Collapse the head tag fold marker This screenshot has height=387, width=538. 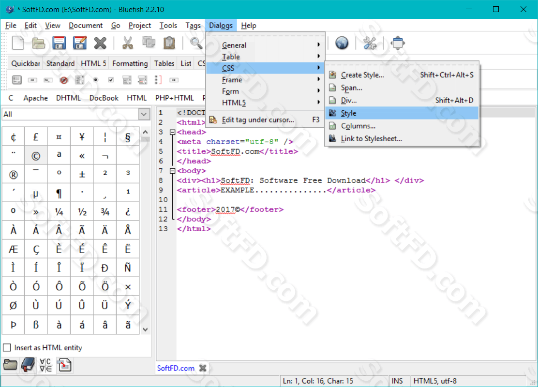tap(173, 132)
